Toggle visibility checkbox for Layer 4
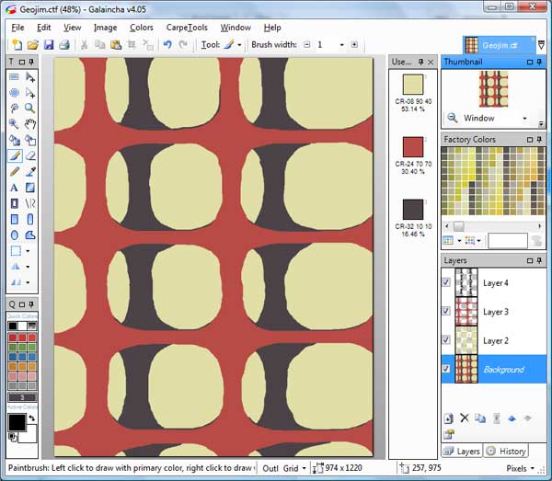This screenshot has width=552, height=481. tap(447, 283)
